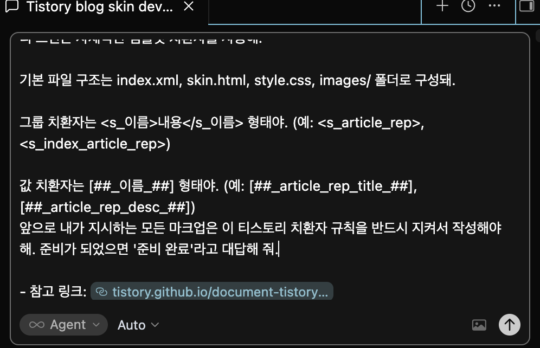Toggle the side panel layout icon
The width and height of the screenshot is (540, 348).
(x=527, y=6)
